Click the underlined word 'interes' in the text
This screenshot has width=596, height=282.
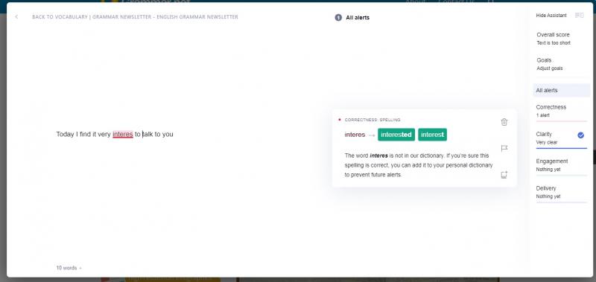click(123, 135)
